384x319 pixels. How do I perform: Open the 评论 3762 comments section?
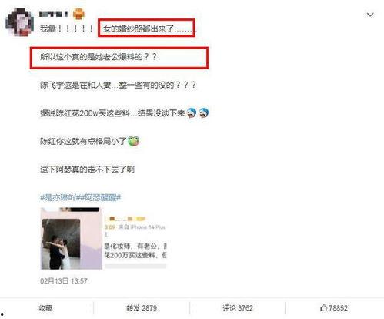[238, 307]
